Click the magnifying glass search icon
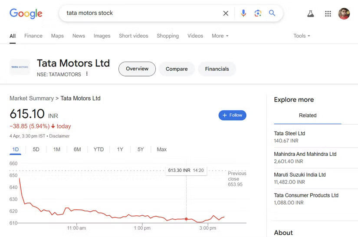This screenshot has height=237, width=358. (272, 13)
